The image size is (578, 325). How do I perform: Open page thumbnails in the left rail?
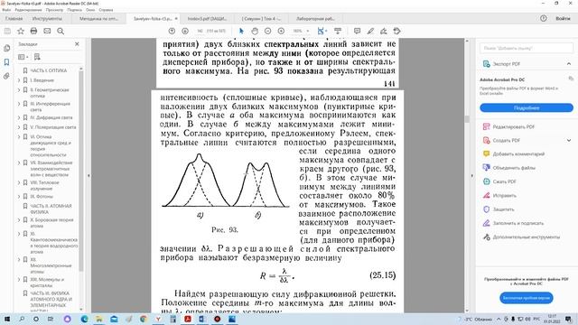[6, 48]
